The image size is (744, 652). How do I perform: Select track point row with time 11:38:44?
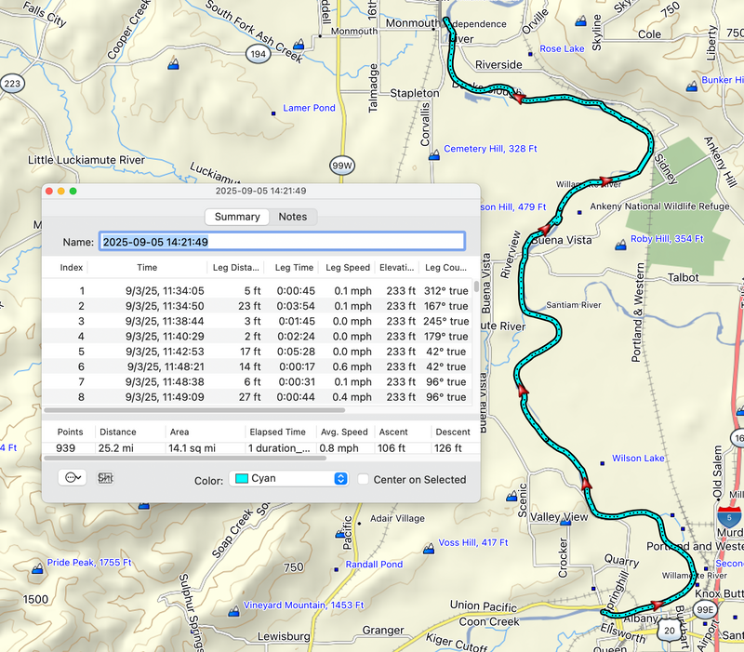coord(258,321)
